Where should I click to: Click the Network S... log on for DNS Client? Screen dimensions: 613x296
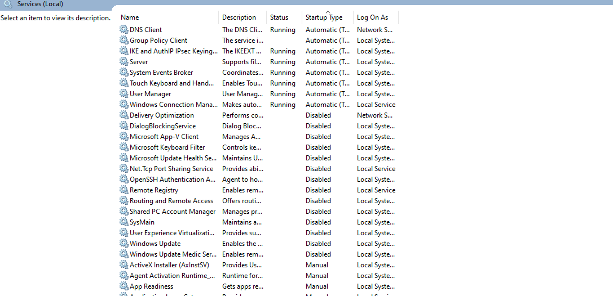(375, 30)
